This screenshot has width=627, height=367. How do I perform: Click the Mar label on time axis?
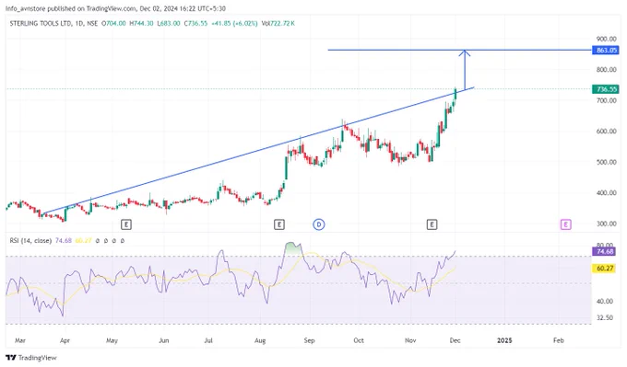click(20, 340)
